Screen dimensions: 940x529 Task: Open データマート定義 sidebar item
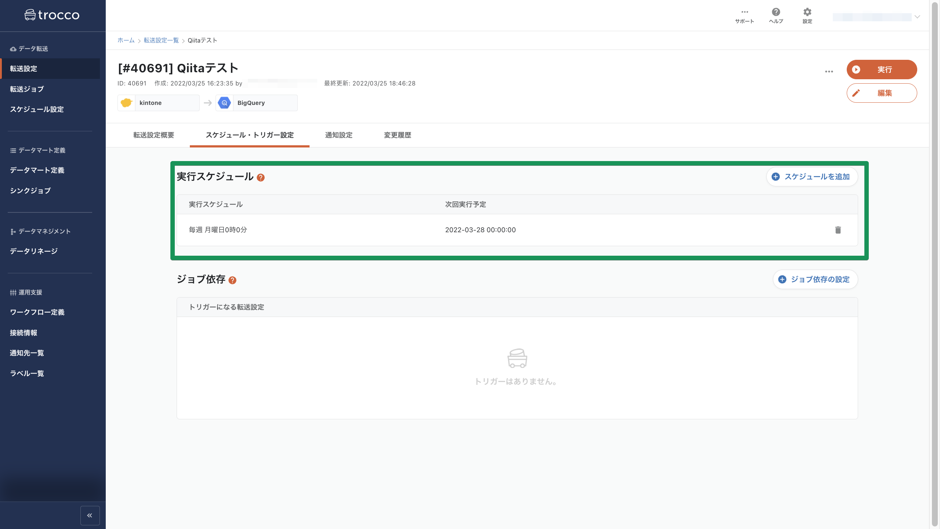(37, 170)
